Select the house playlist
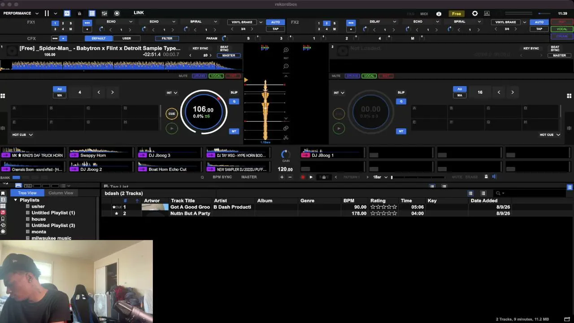 pos(39,219)
